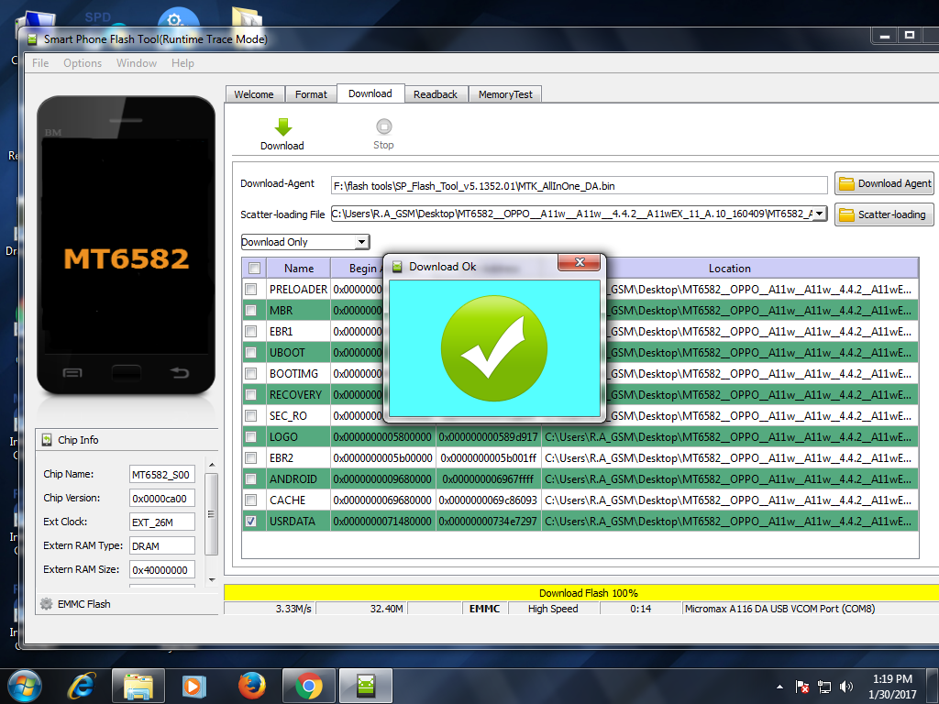Screen dimensions: 939x704
Task: Click the green Download arrow icon
Action: tap(282, 127)
